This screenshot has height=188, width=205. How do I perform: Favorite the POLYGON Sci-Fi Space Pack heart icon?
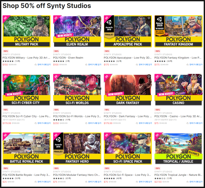[x=149, y=135]
